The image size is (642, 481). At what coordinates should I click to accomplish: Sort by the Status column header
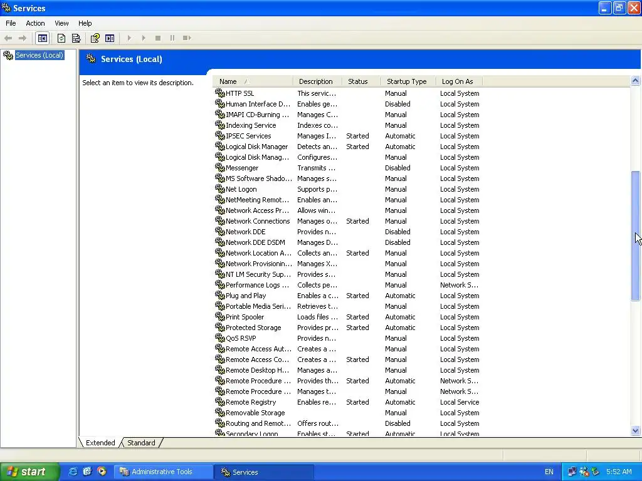362,81
